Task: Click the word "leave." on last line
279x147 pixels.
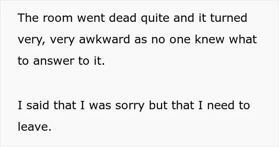Action: tap(35, 127)
